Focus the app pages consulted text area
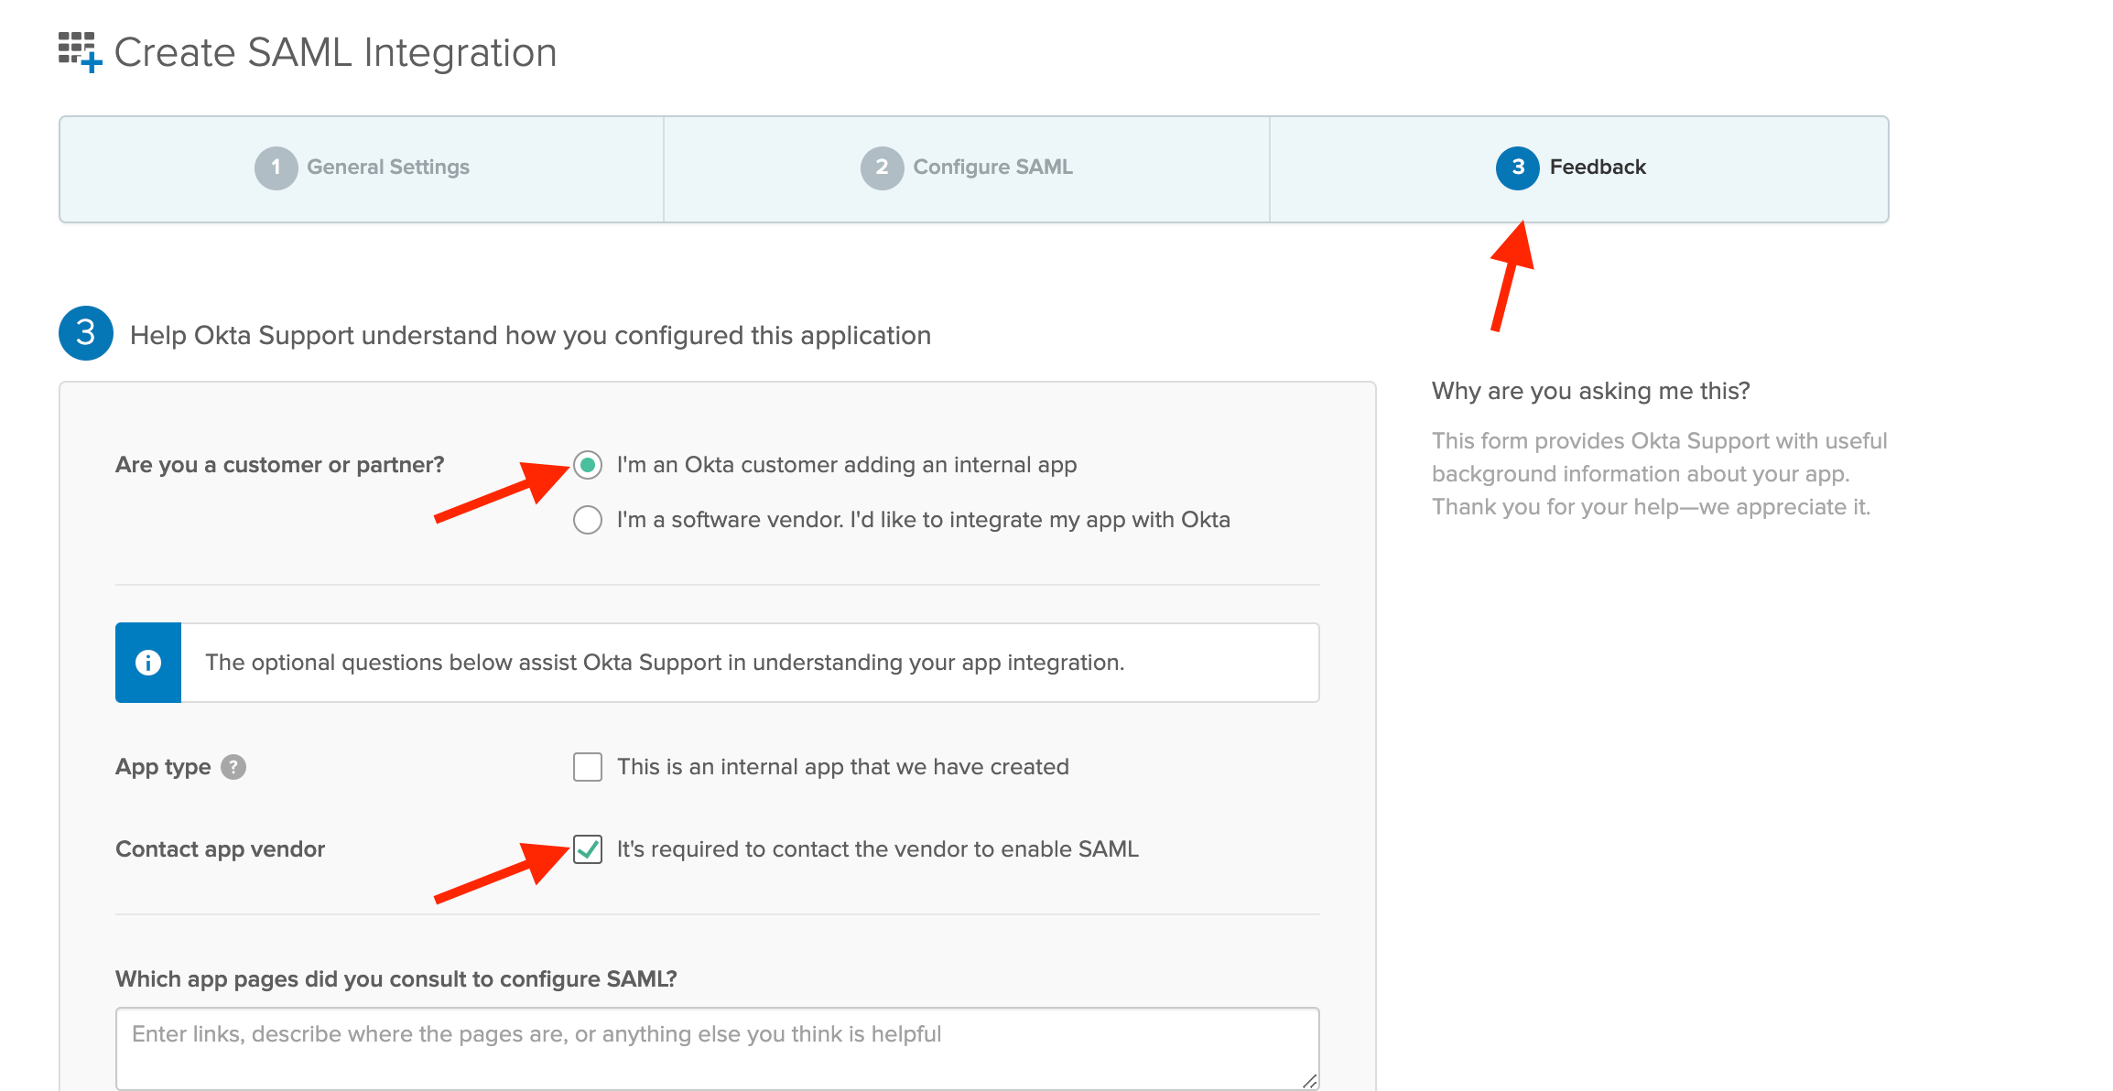 click(x=718, y=1049)
